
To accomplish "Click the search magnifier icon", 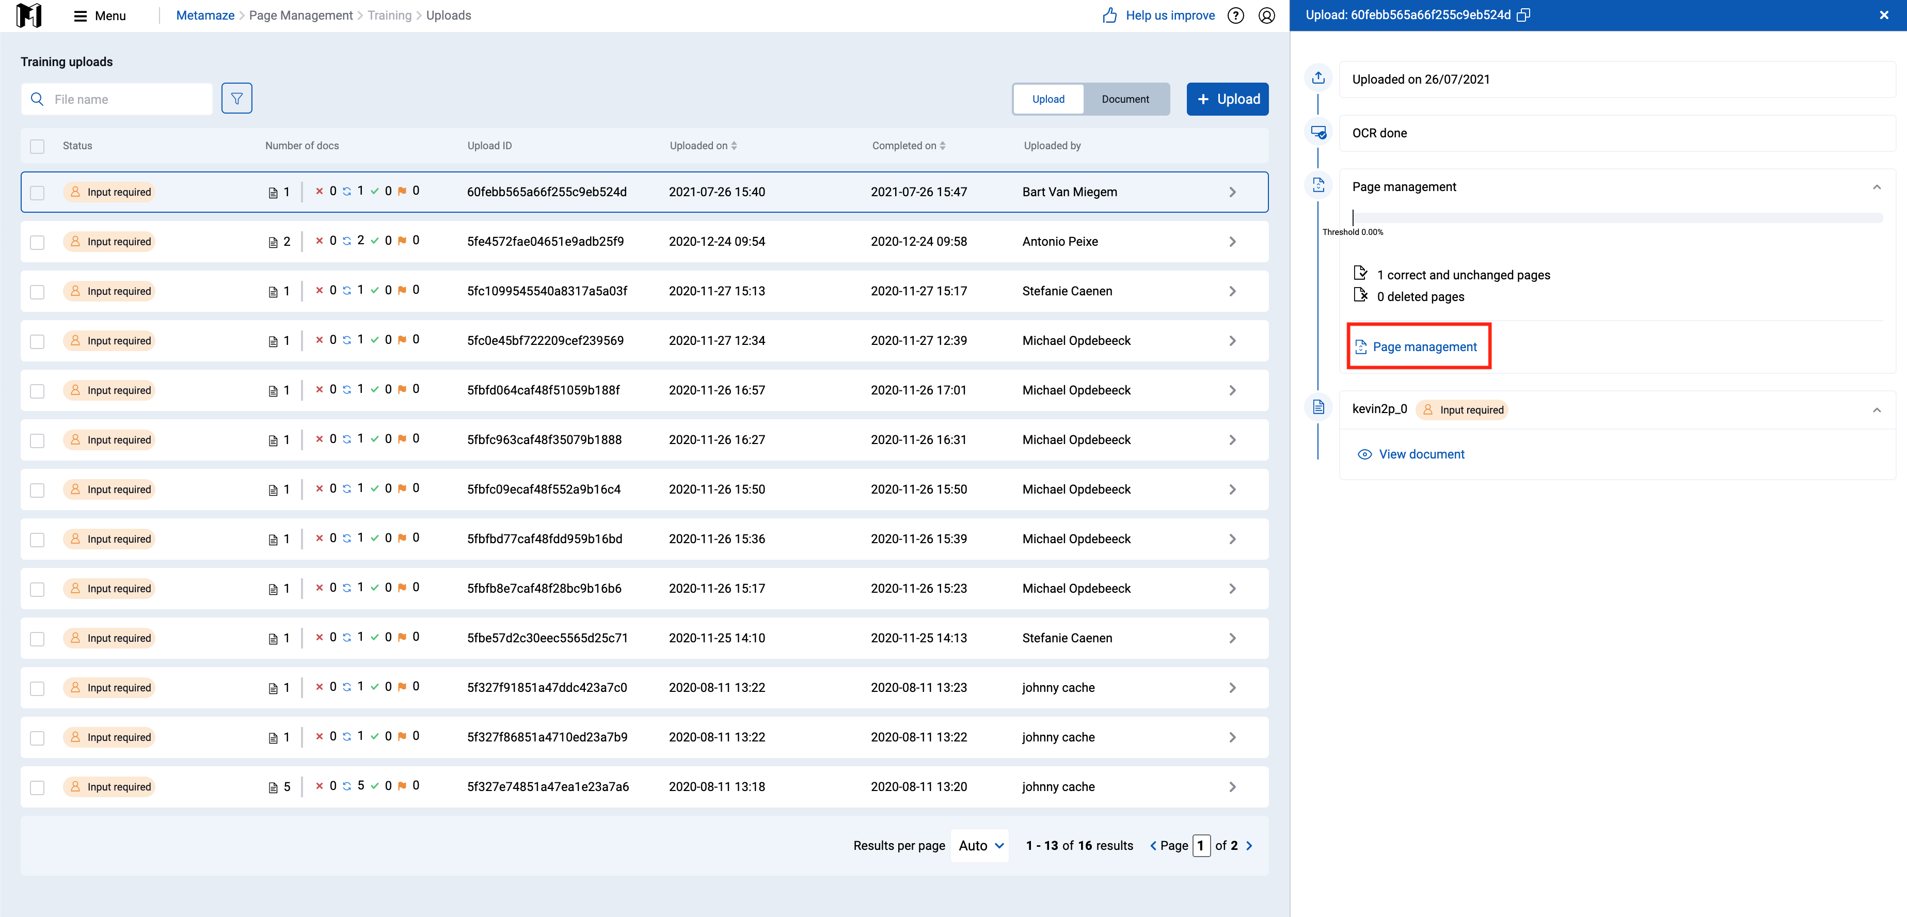I will (x=37, y=99).
